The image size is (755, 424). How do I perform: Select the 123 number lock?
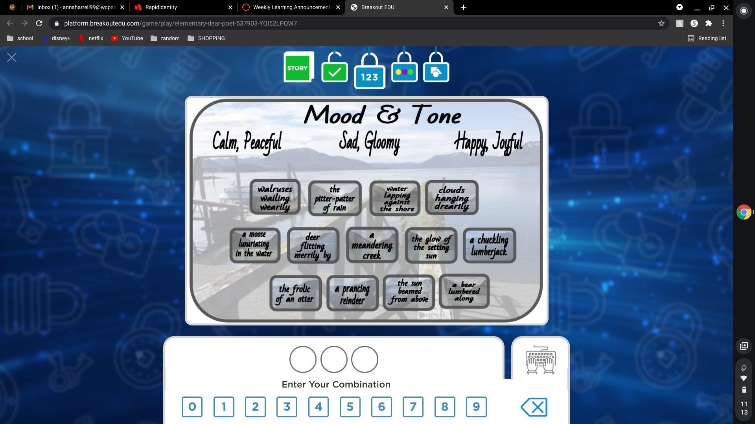(369, 76)
